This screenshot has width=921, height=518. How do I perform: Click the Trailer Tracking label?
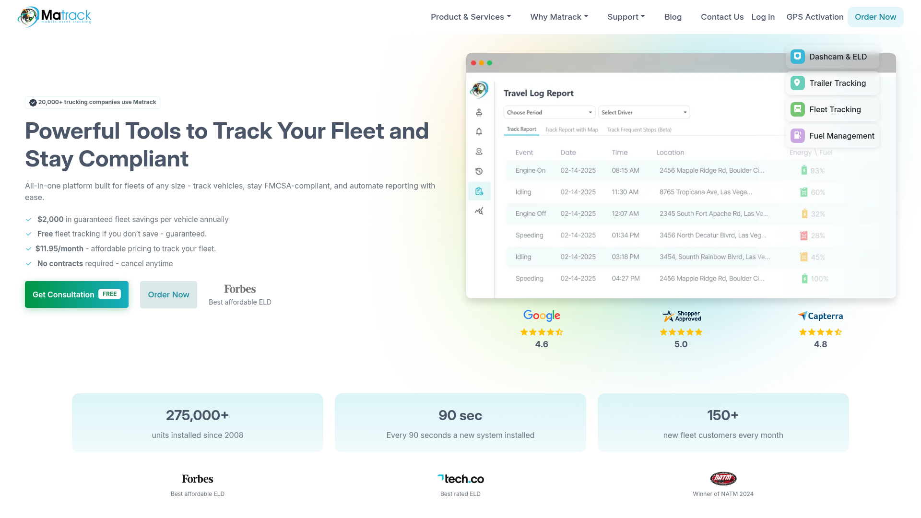pyautogui.click(x=837, y=82)
